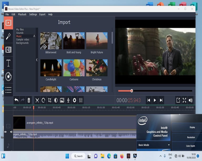Select the Bold and Young thumbnail
This screenshot has width=202, height=161.
coord(74,41)
